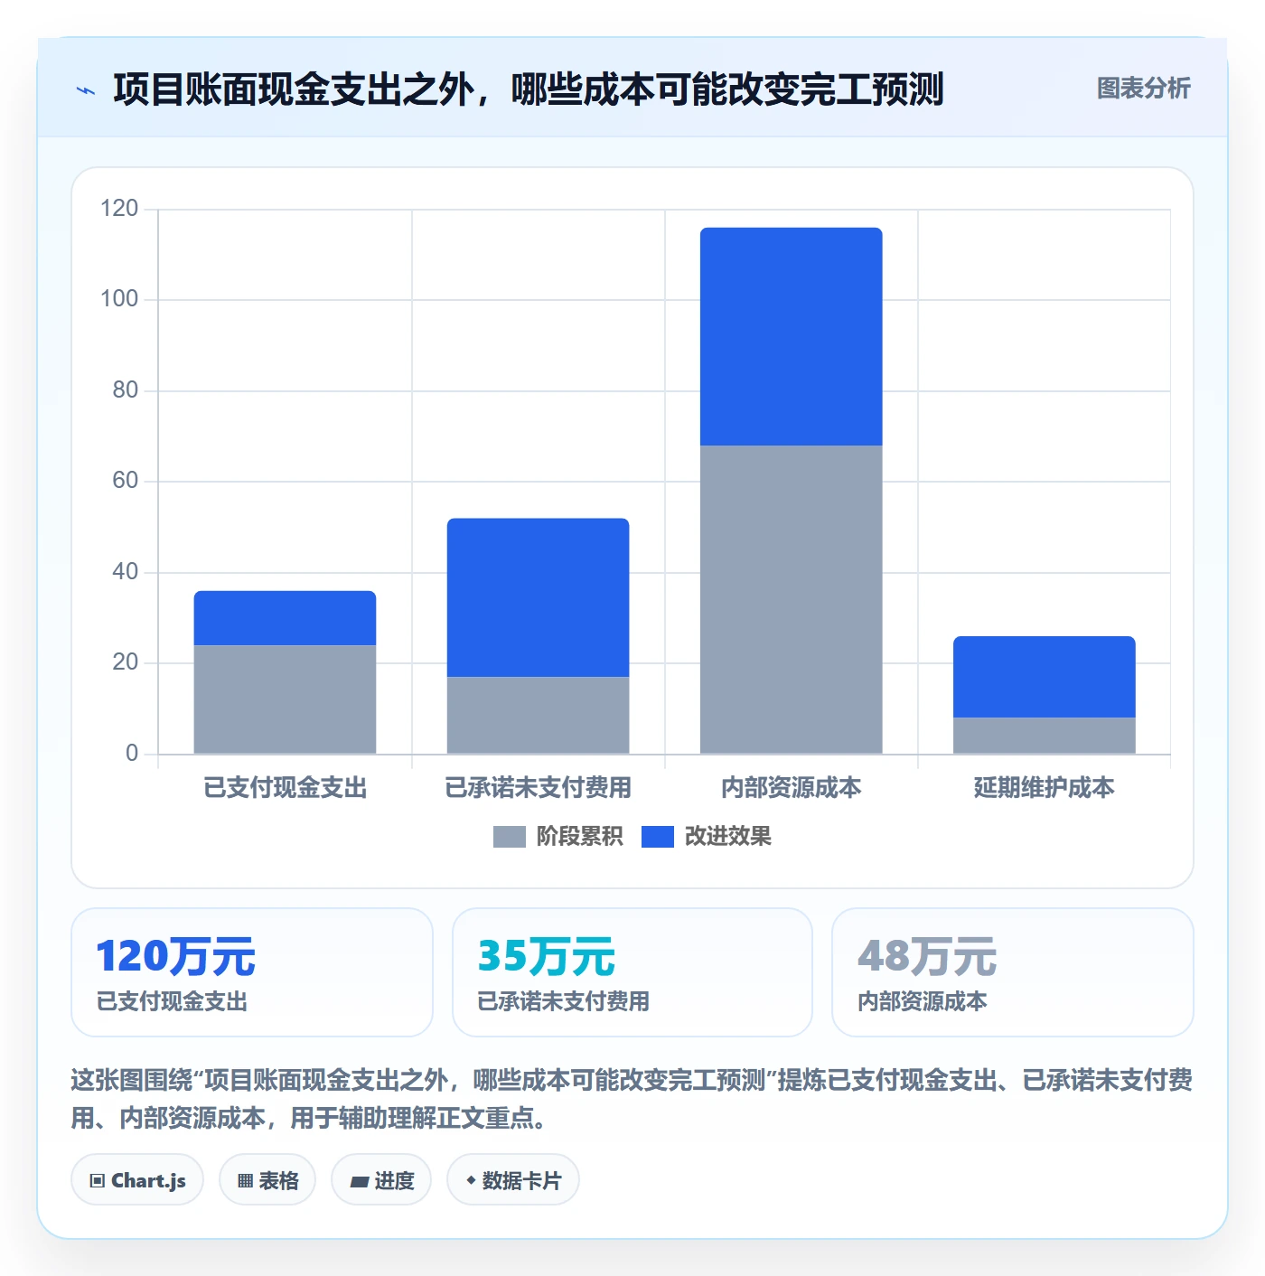Click the gray segment of 已承诺未支付费用 bar

tap(538, 715)
